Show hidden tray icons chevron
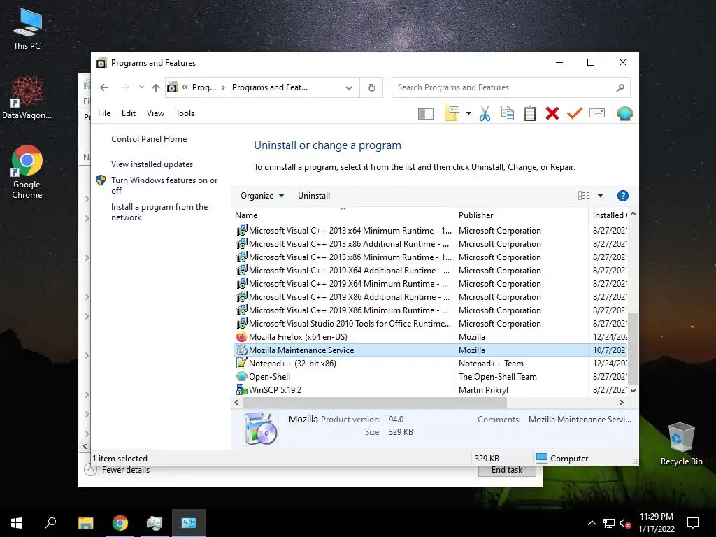This screenshot has width=716, height=537. pos(592,523)
